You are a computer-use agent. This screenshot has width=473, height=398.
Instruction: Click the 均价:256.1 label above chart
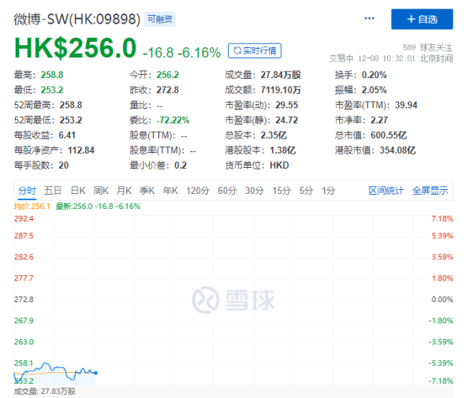point(32,206)
